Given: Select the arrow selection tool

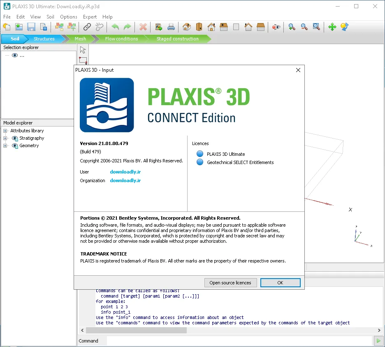Looking at the screenshot, I should pos(83,50).
